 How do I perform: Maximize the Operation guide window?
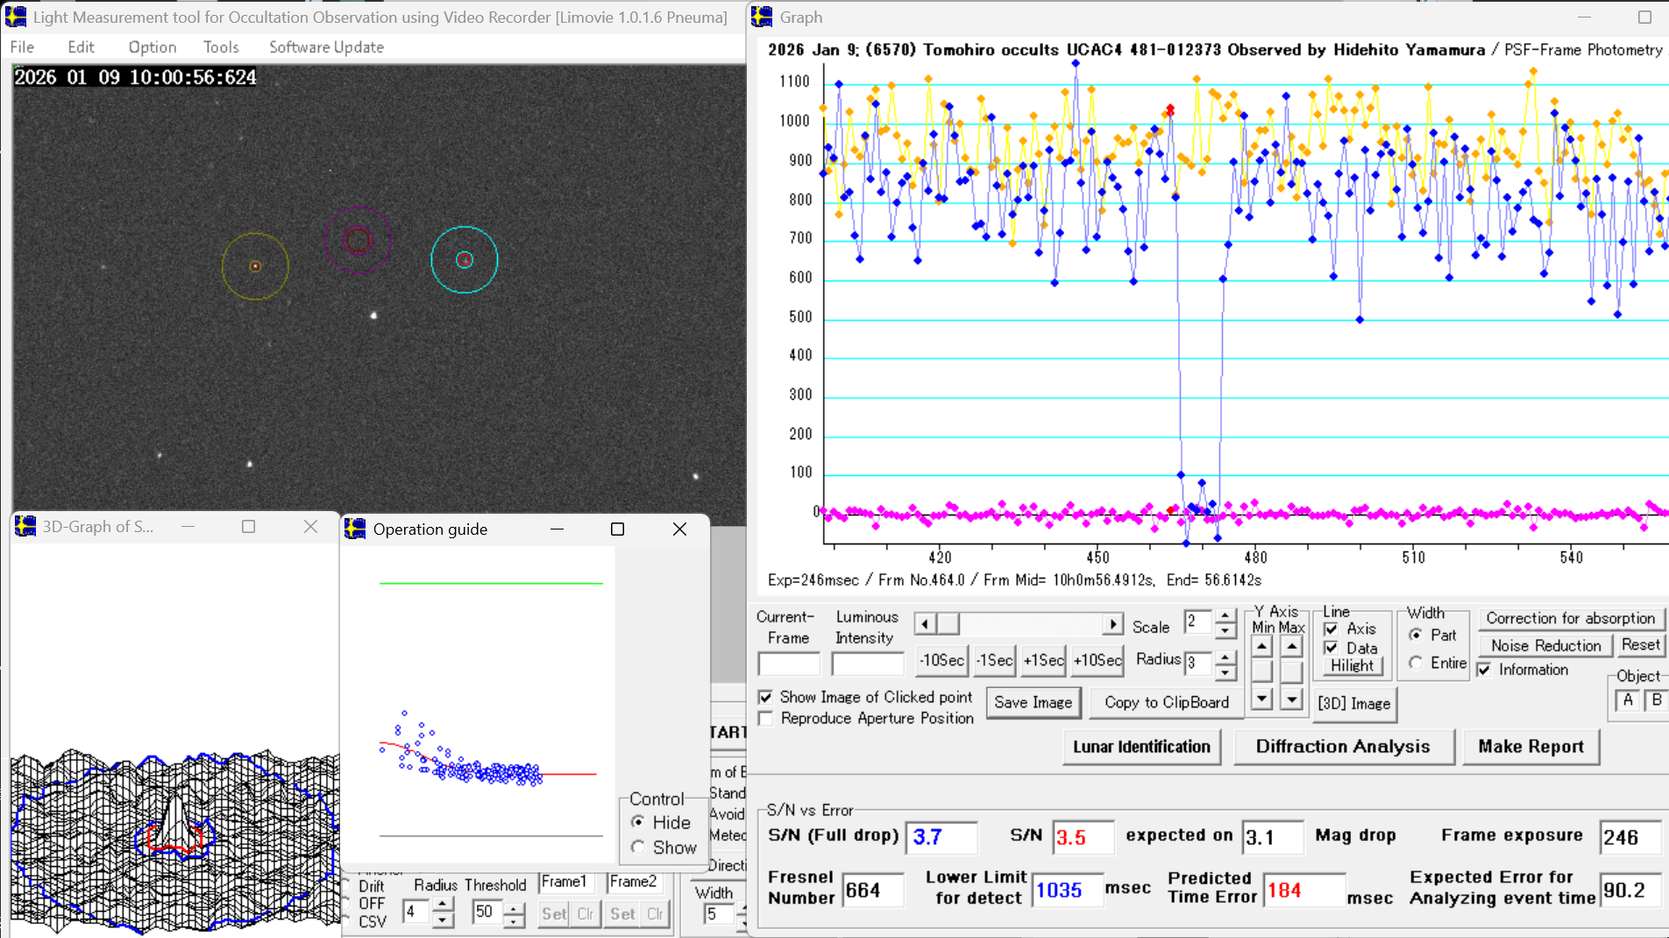click(617, 529)
